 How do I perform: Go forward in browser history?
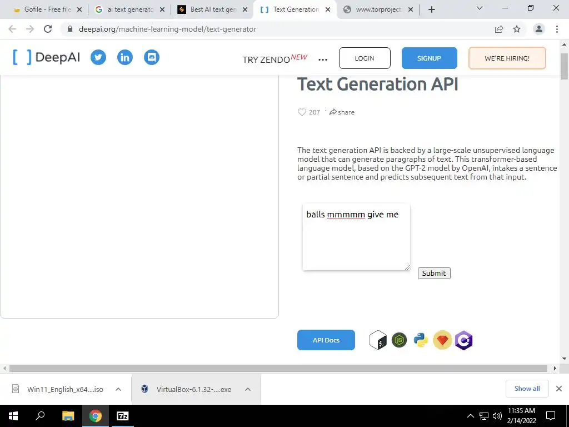[30, 29]
